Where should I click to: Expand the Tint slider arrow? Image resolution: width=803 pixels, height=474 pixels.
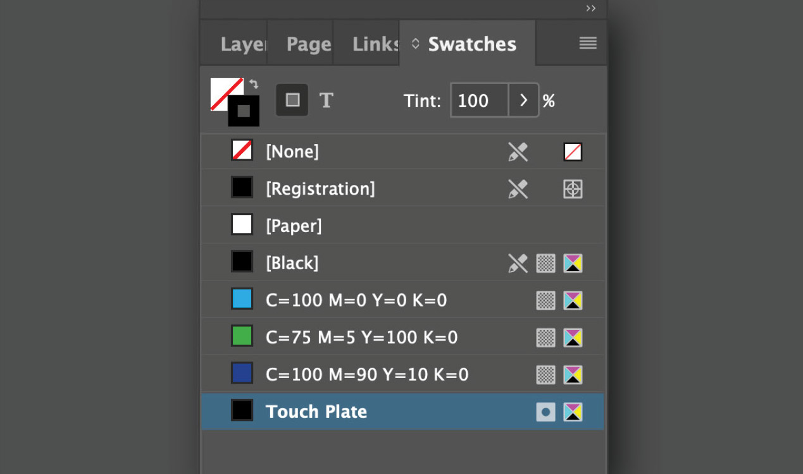[x=523, y=100]
